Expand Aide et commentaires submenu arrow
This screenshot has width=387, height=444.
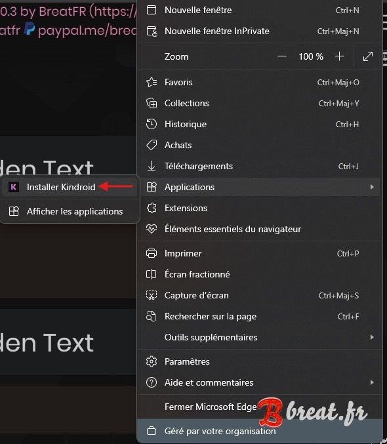coord(372,382)
